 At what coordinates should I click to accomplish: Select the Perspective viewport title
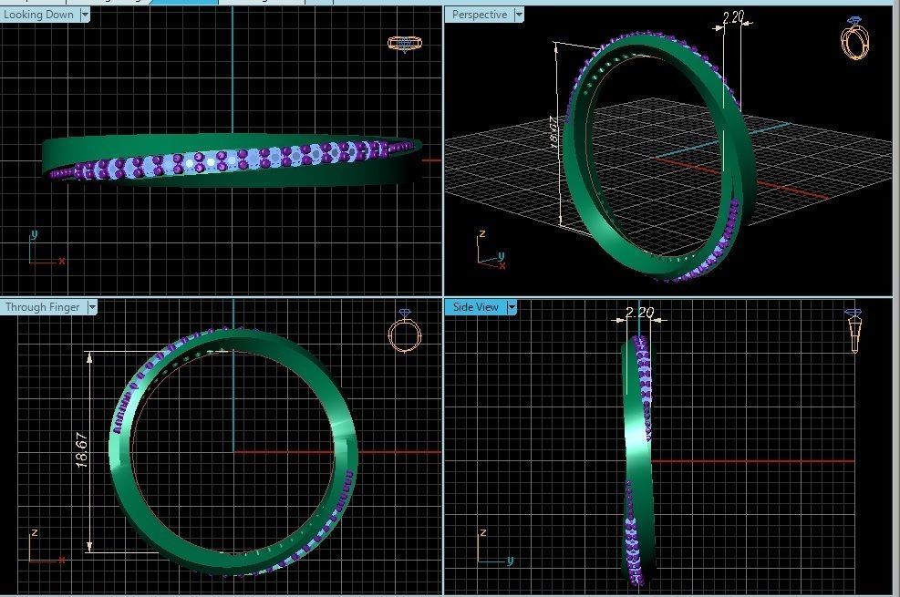480,15
